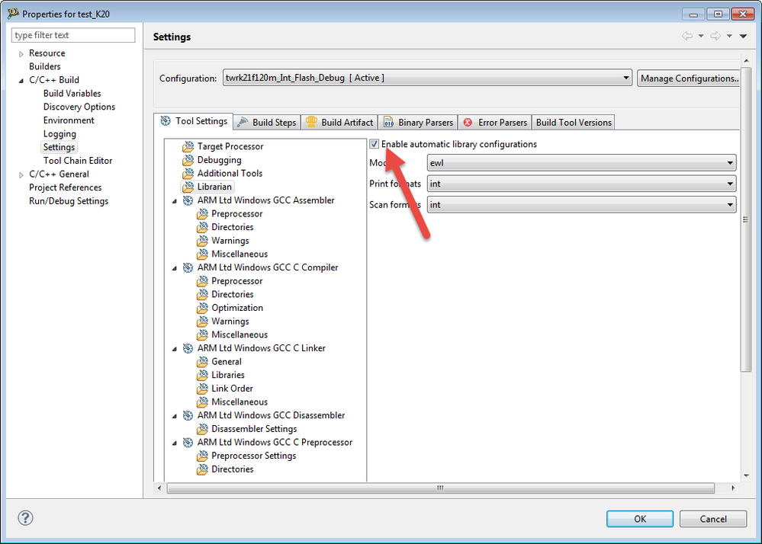Image resolution: width=762 pixels, height=544 pixels.
Task: Click Manage Configurations button
Action: 689,78
